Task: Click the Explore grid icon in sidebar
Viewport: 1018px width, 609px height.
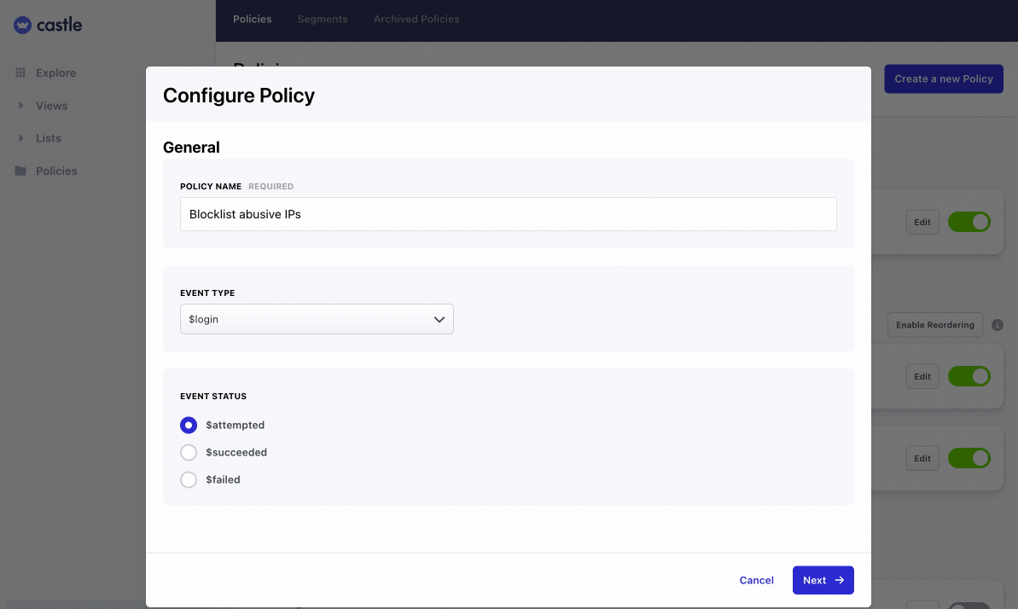Action: tap(20, 72)
